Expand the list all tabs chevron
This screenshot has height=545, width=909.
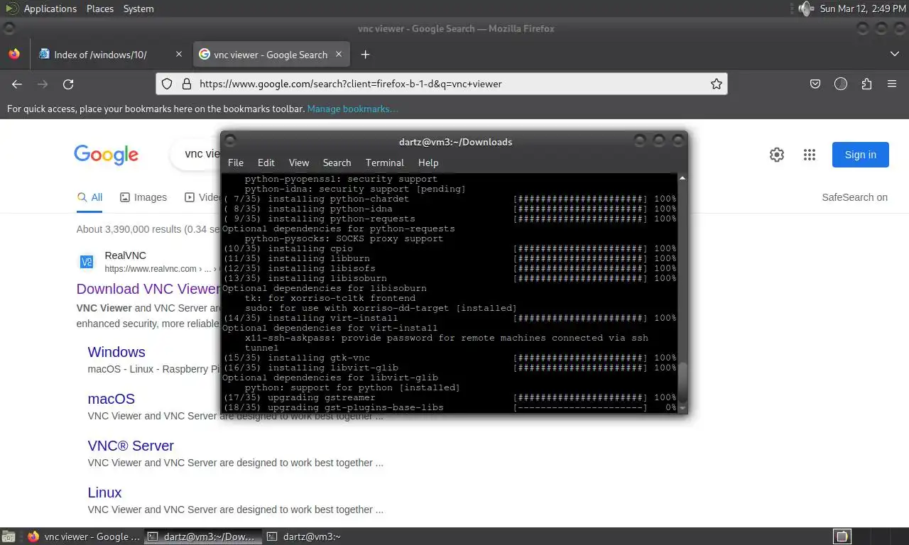pos(894,54)
